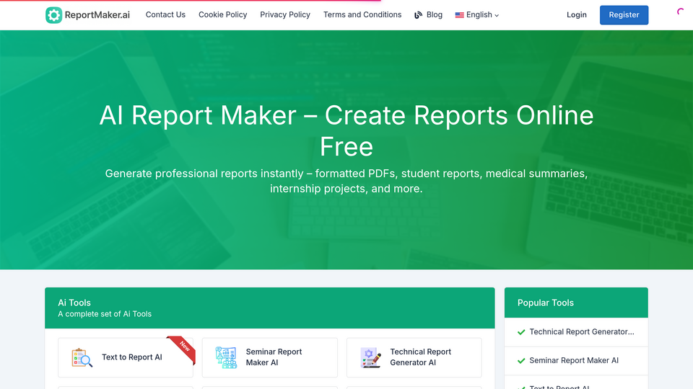Open the Text to Report AI tool card
This screenshot has width=693, height=389.
click(x=126, y=358)
